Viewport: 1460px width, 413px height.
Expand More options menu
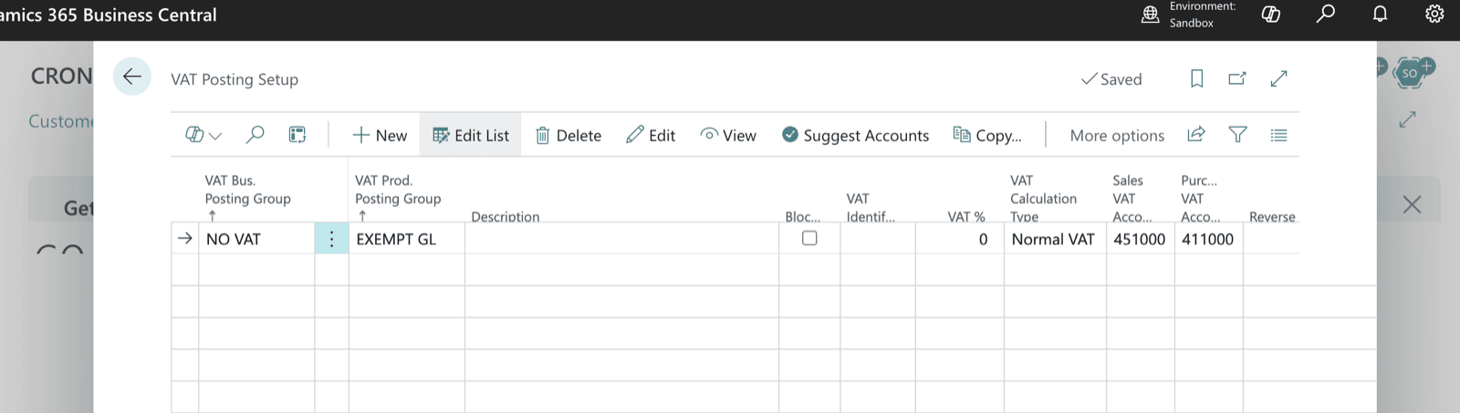tap(1117, 135)
